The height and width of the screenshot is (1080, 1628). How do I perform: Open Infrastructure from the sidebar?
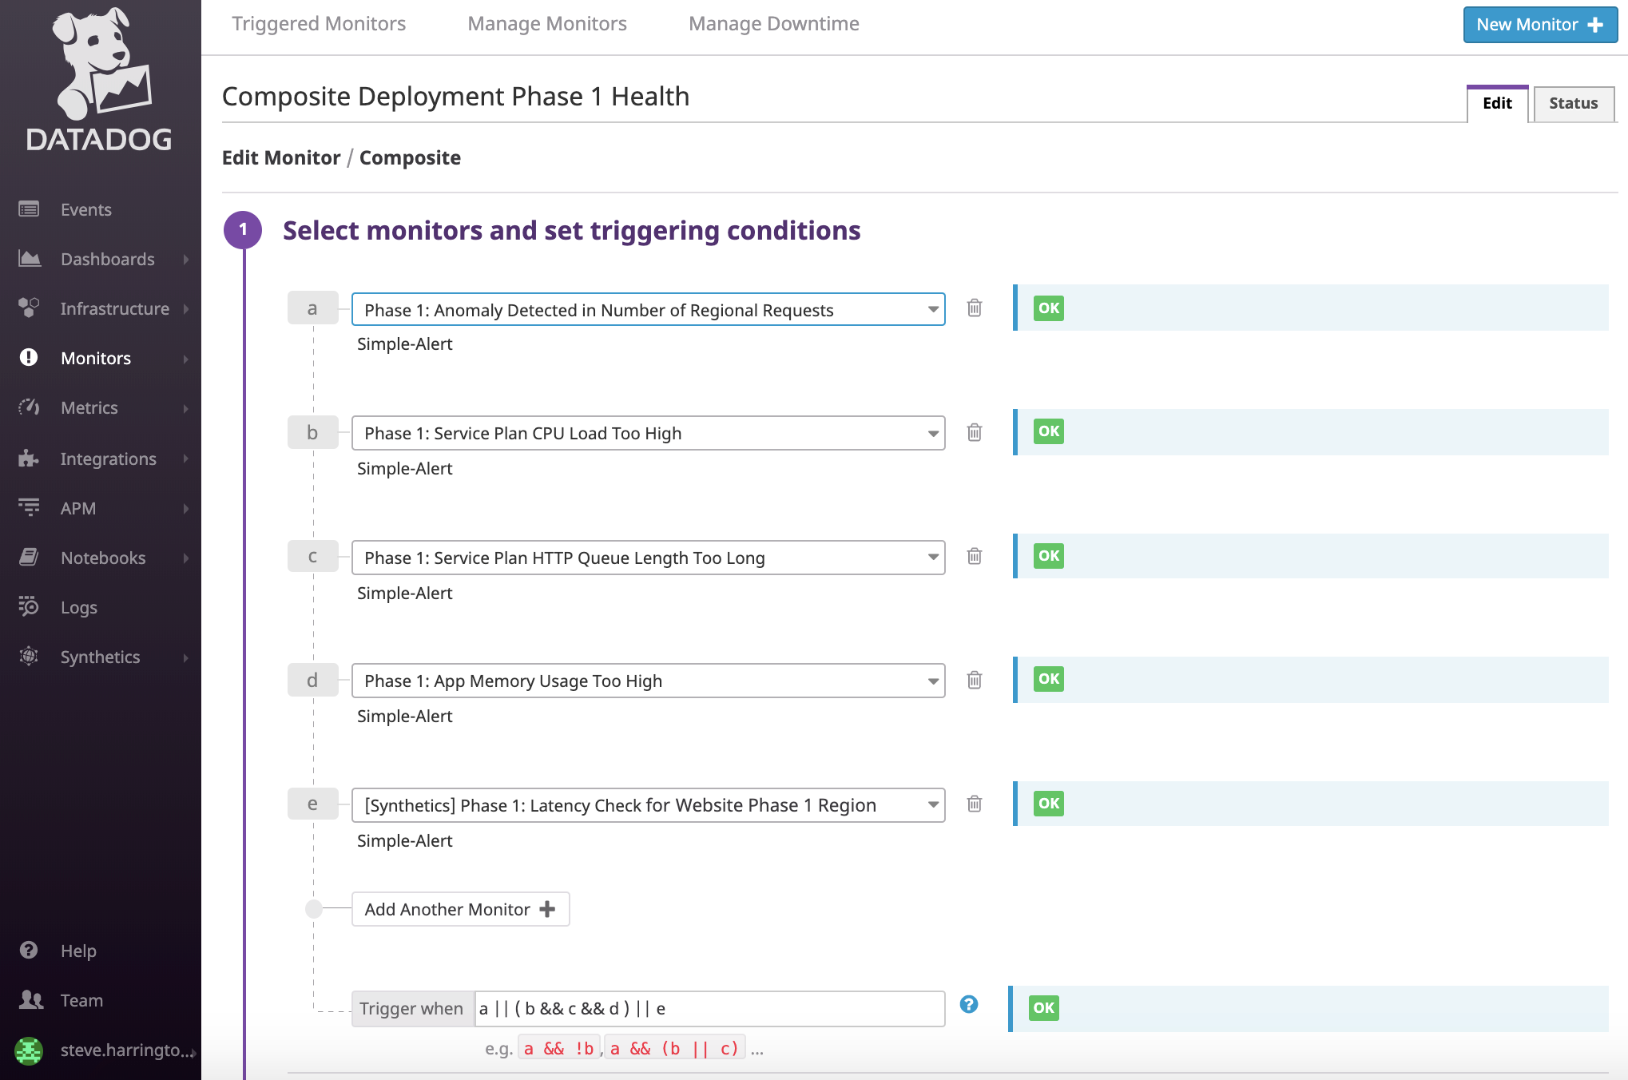(x=28, y=308)
